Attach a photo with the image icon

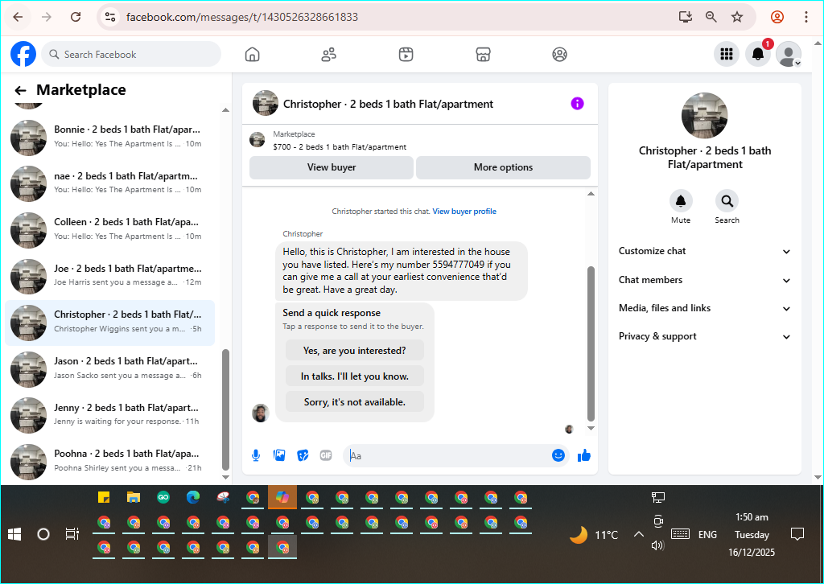click(x=279, y=455)
